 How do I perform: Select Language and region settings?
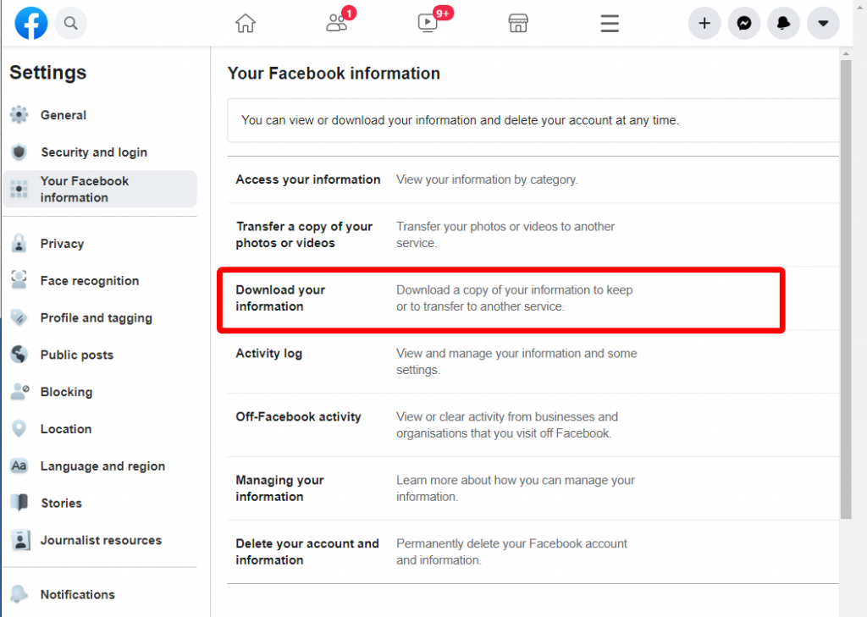[102, 466]
